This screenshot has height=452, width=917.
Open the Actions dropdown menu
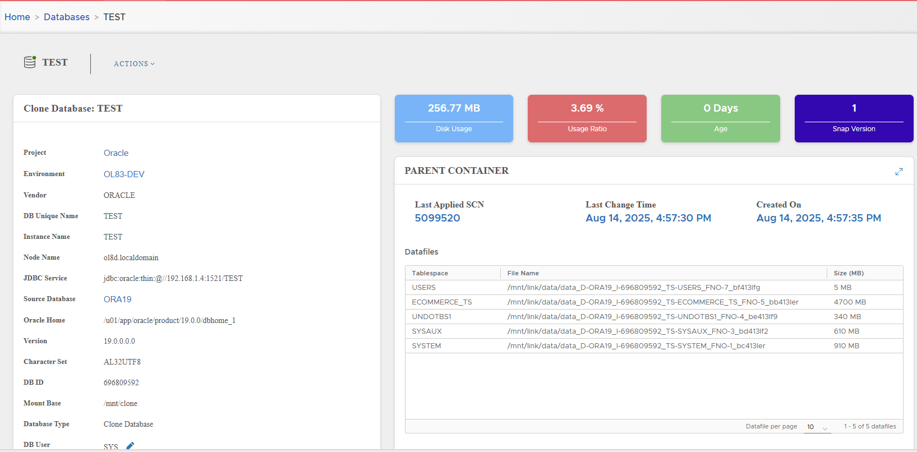(x=134, y=64)
